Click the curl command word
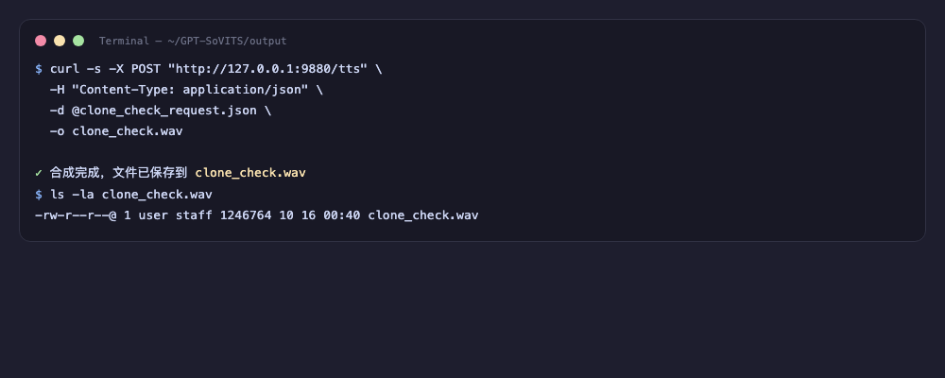This screenshot has width=945, height=378. coord(64,69)
